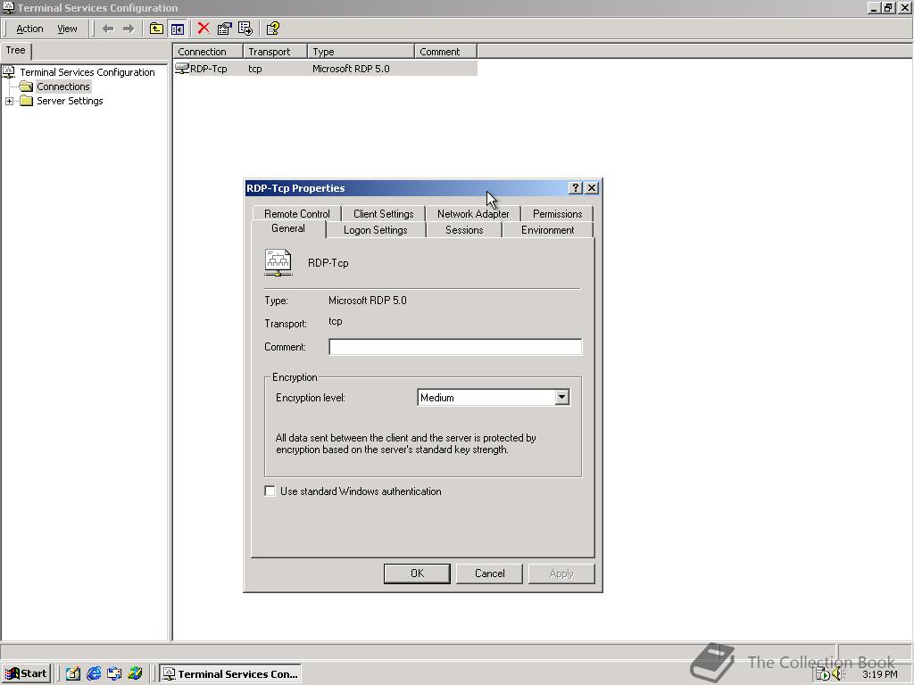Click the Start button
This screenshot has width=914, height=685.
26,674
